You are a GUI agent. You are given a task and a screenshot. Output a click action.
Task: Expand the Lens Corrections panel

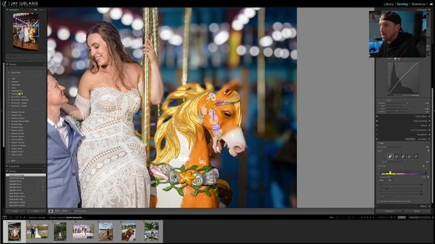tap(429, 130)
